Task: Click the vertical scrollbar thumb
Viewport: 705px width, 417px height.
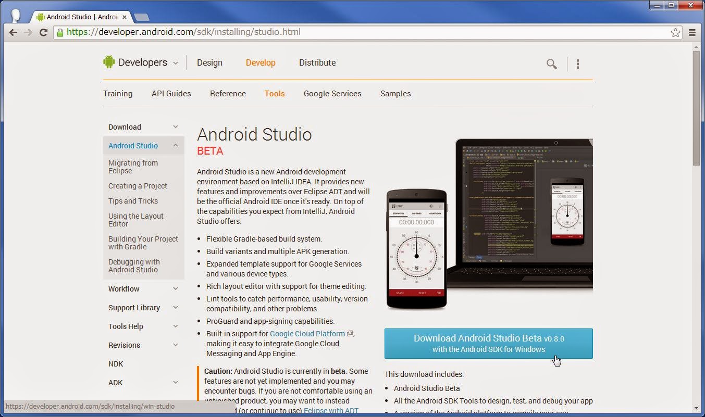Action: pyautogui.click(x=696, y=108)
